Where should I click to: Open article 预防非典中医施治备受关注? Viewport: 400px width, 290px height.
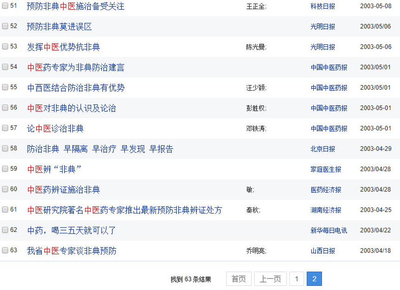pos(76,6)
